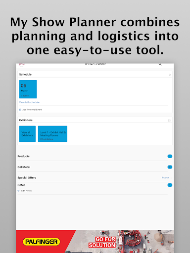
Task: Expand the Products row
Action: pyautogui.click(x=95, y=156)
